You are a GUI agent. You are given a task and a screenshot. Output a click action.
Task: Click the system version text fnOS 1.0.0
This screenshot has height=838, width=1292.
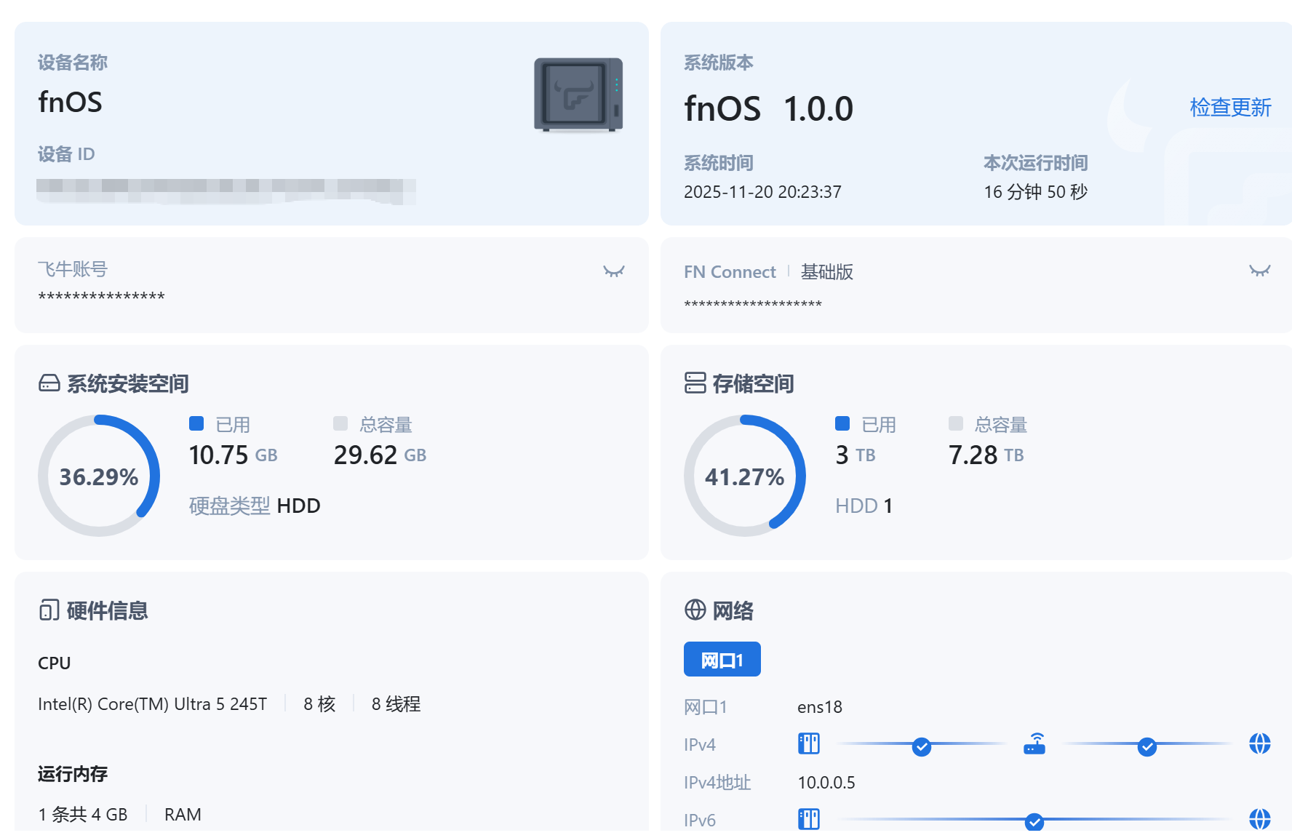(x=769, y=109)
